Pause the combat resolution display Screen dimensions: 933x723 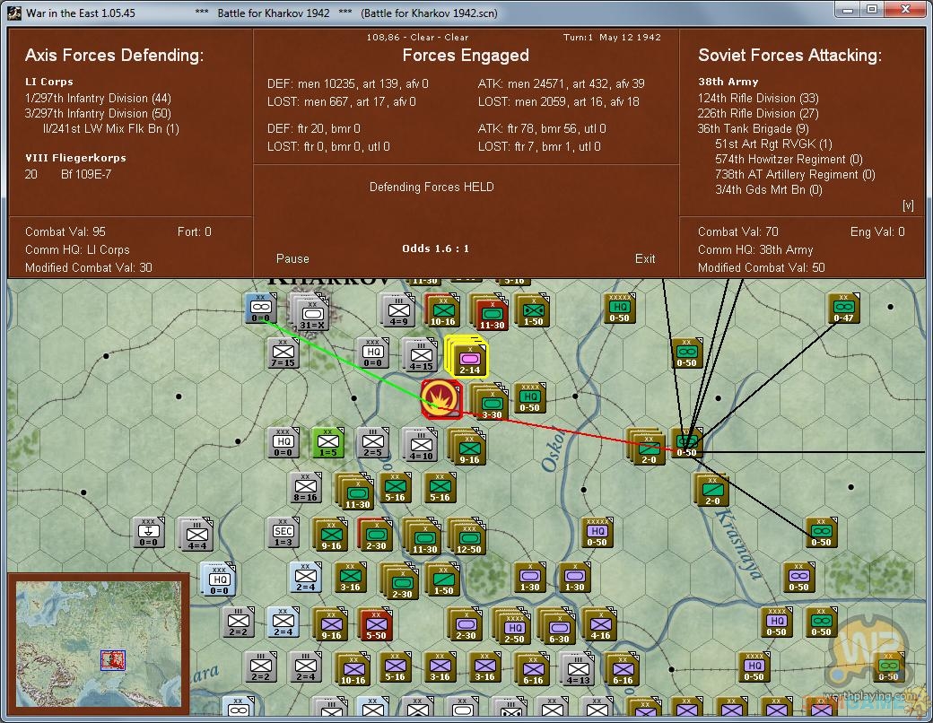292,258
